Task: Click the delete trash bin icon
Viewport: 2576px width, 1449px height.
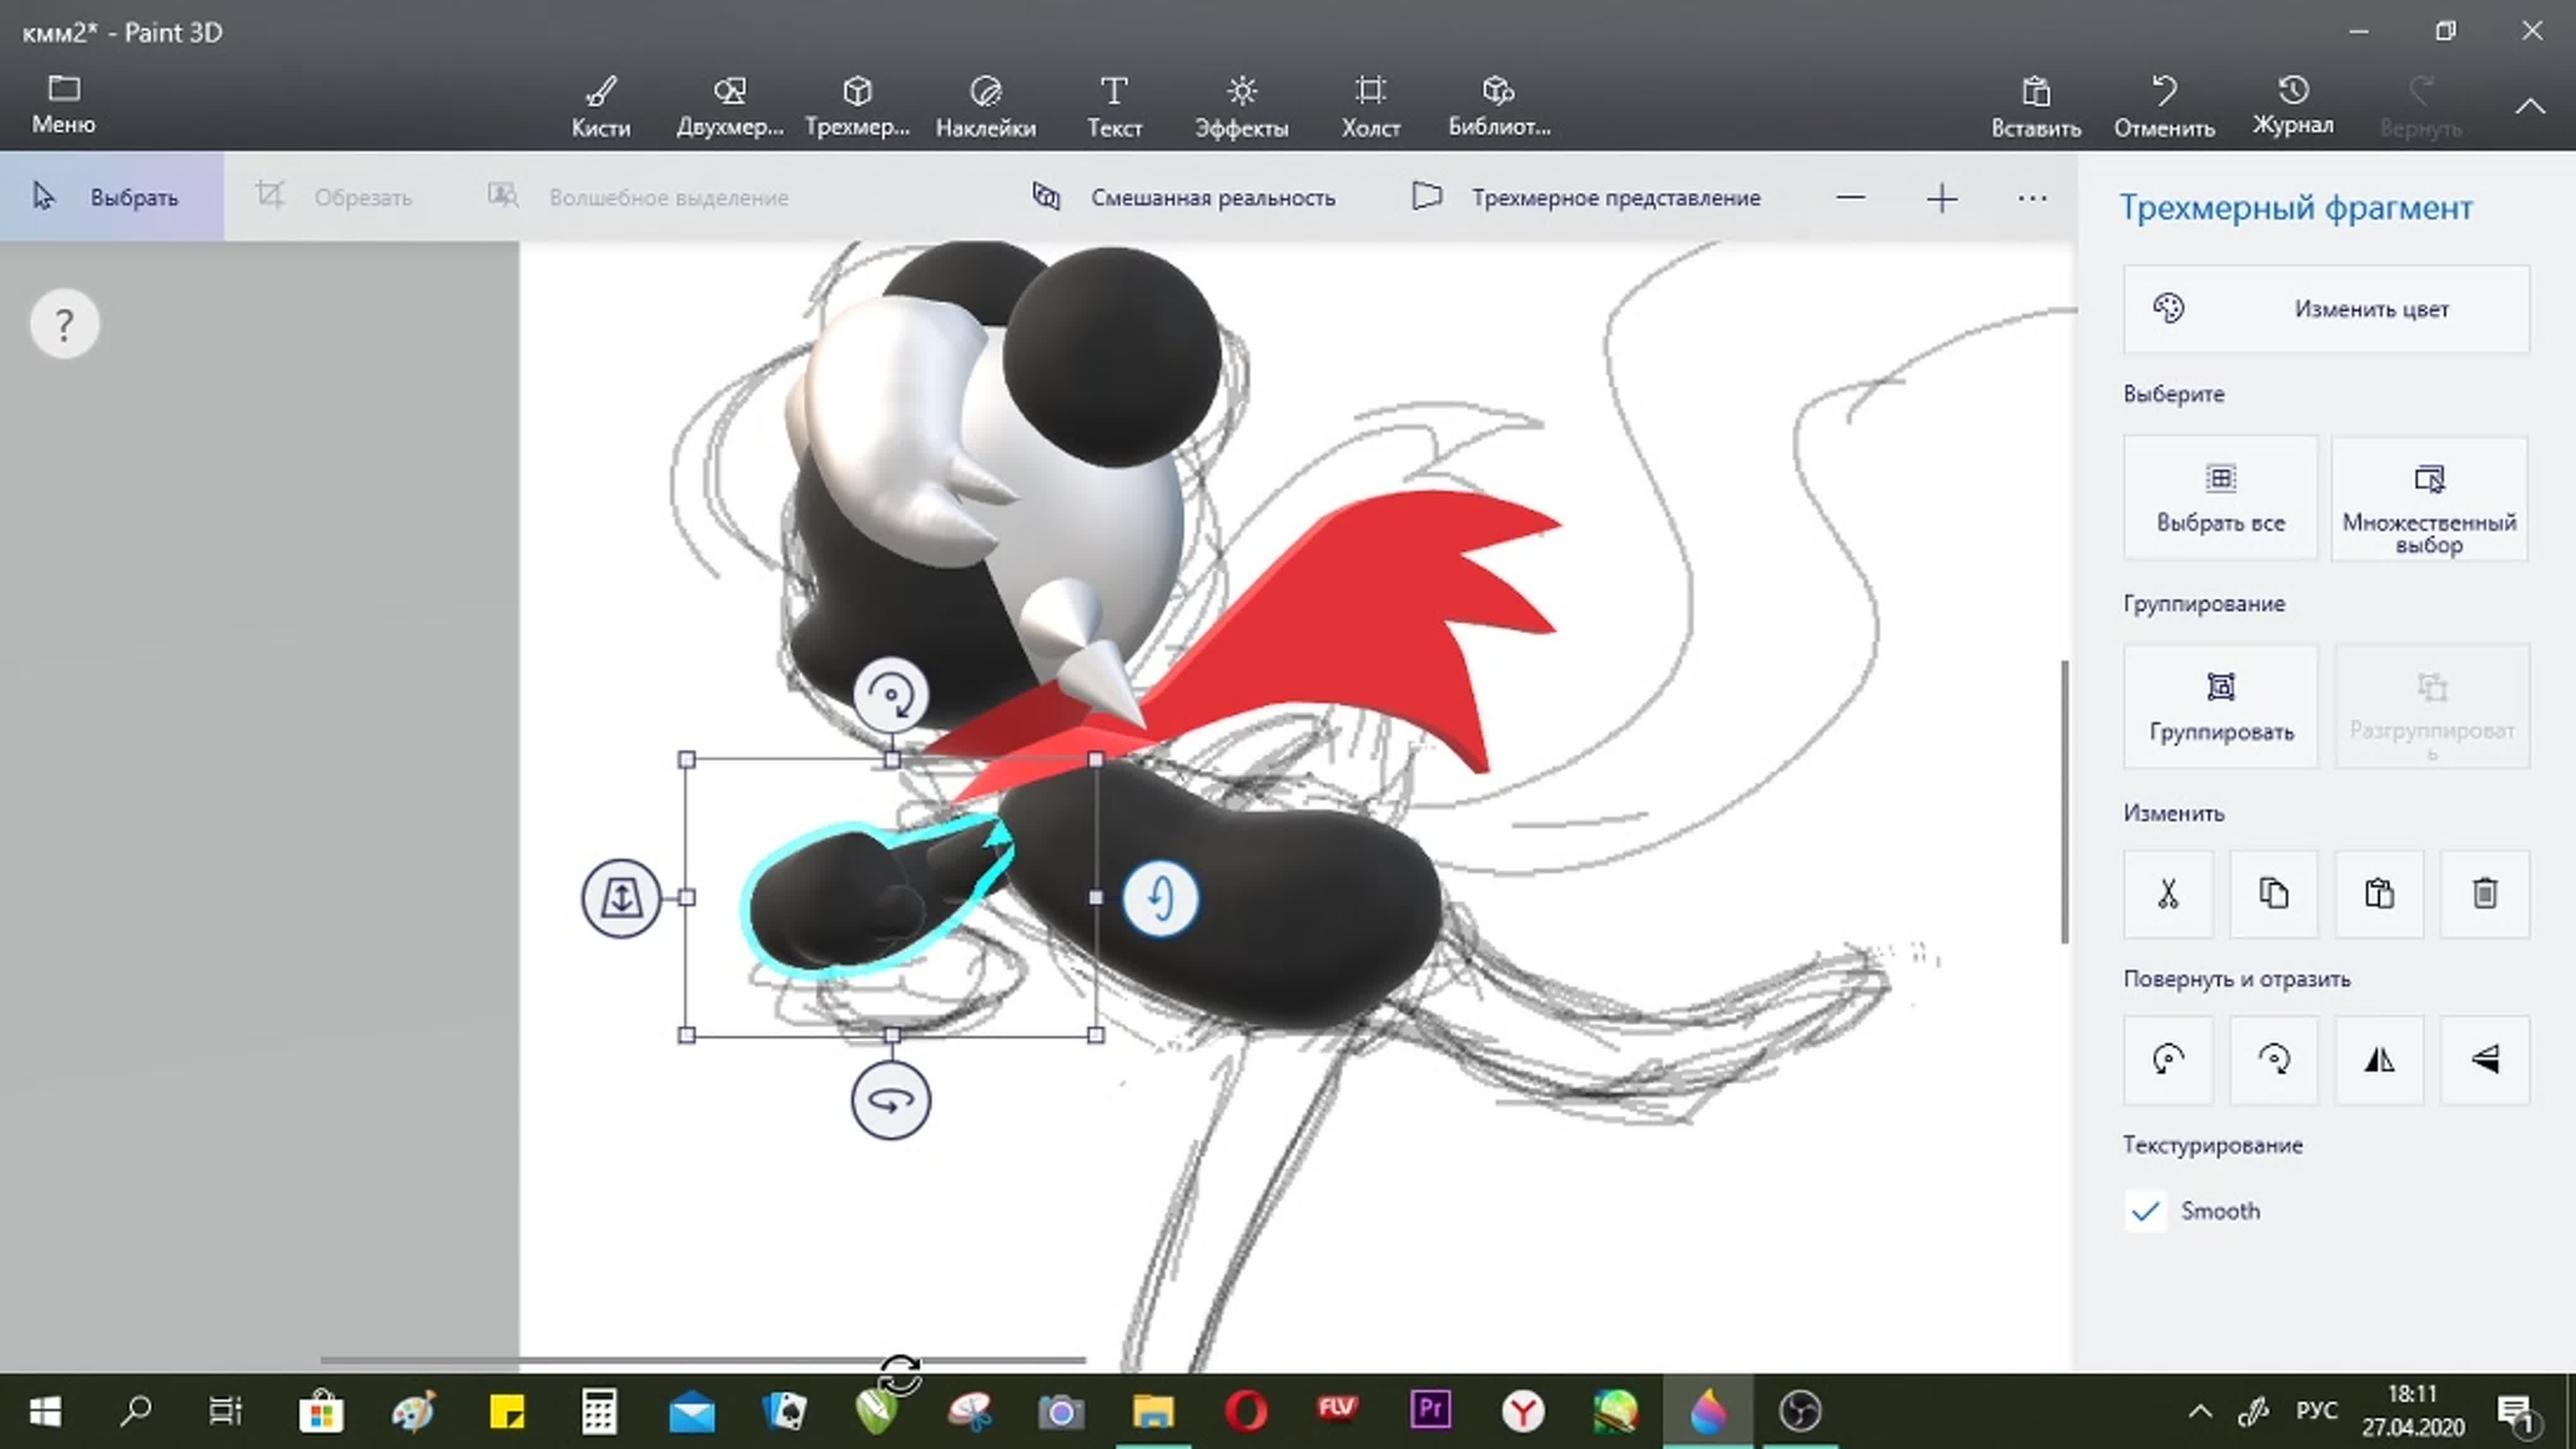Action: click(2484, 893)
